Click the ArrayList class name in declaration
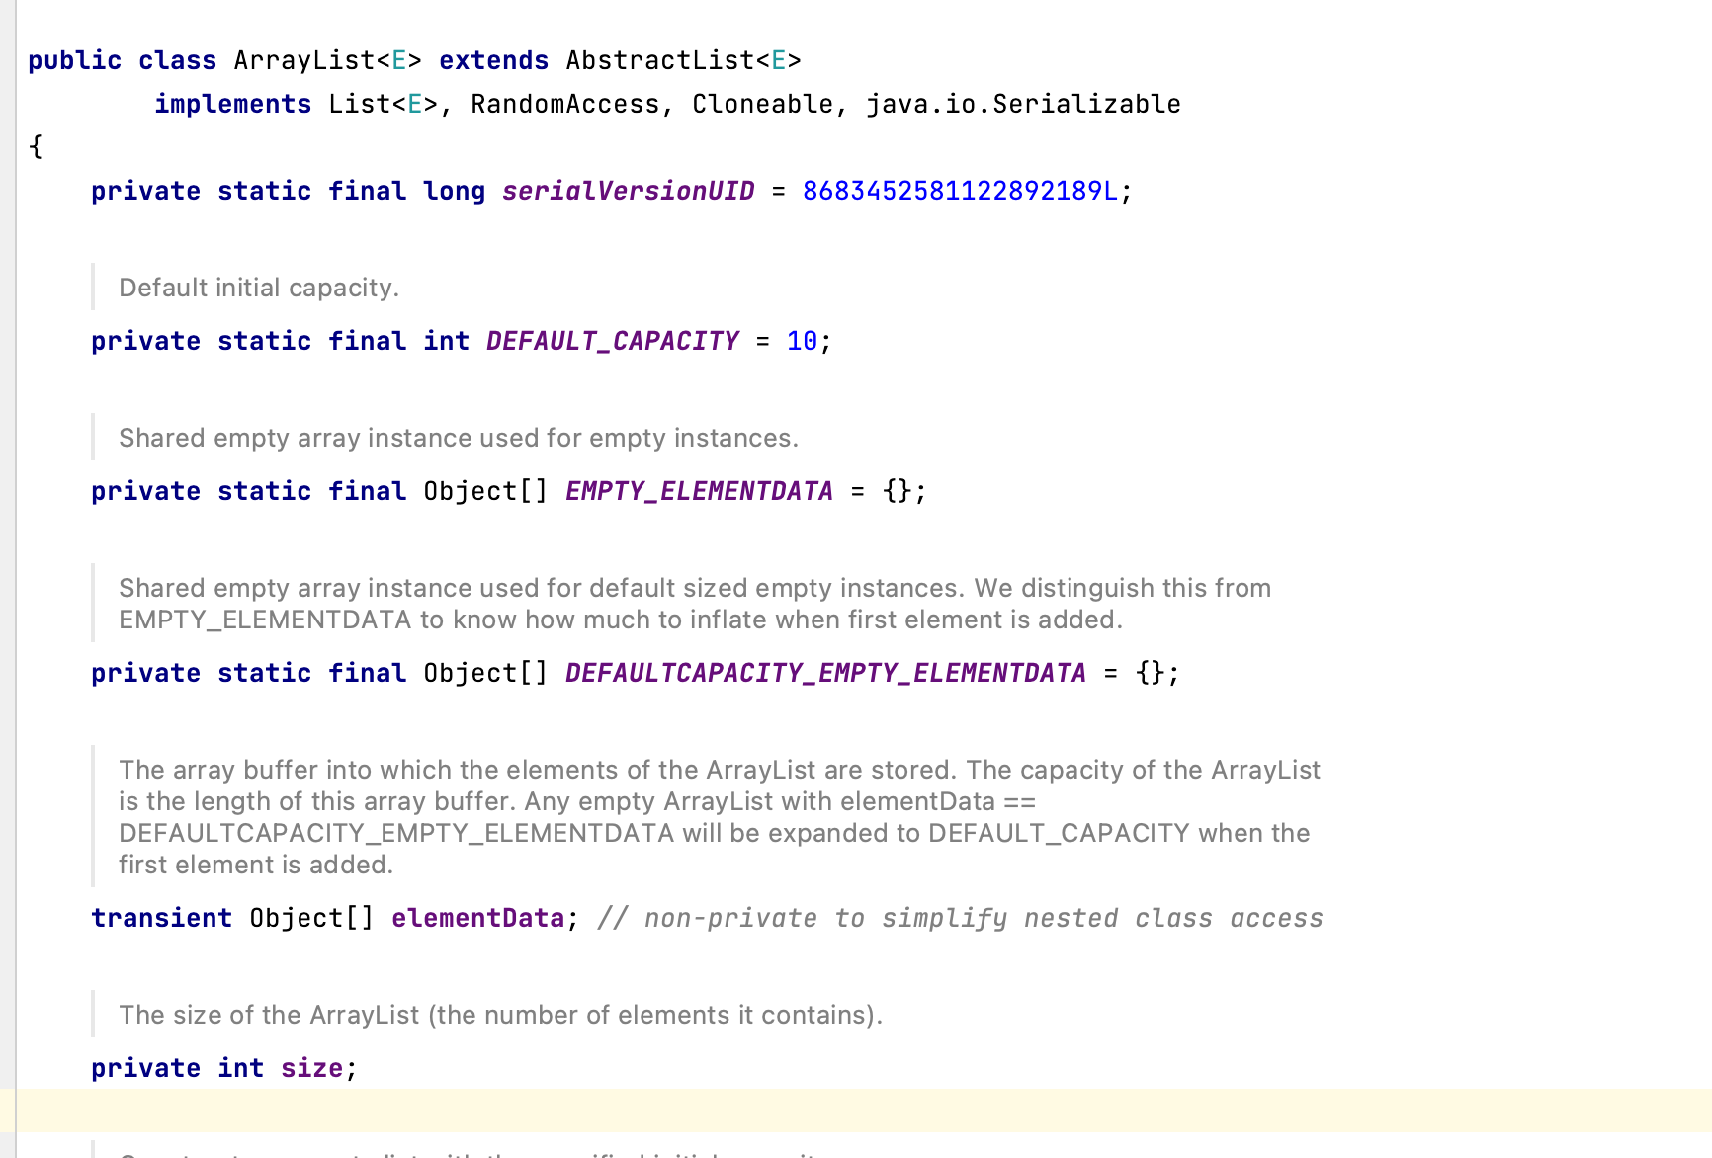 pyautogui.click(x=304, y=60)
